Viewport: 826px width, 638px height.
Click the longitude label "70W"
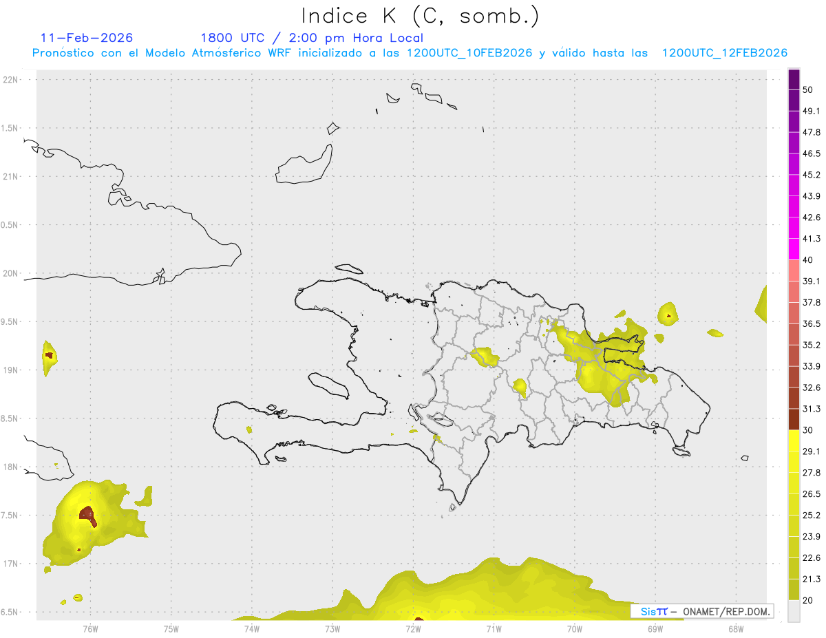click(x=575, y=629)
